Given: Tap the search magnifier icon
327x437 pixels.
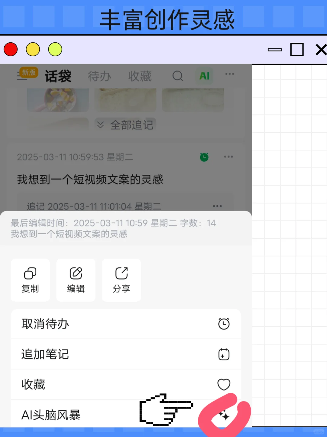Looking at the screenshot, I should 178,76.
